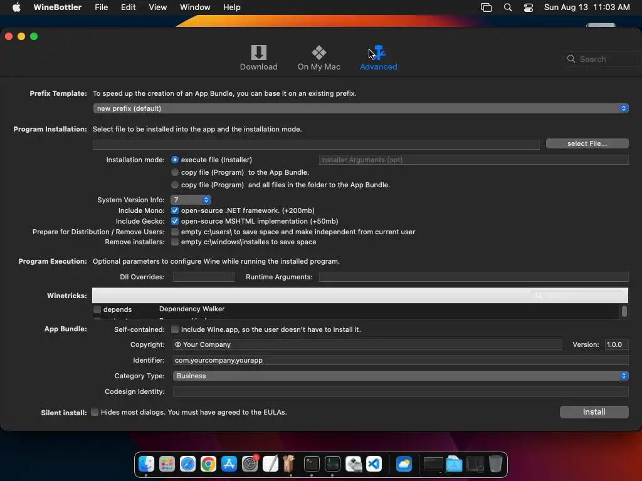Click the Winetricks list scrollbar
The image size is (642, 481).
(x=624, y=311)
